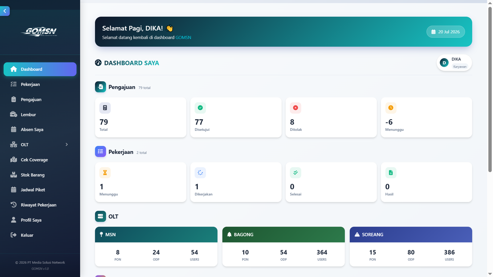The image size is (493, 277).
Task: Open the Pekerjaan menu item
Action: click(40, 84)
